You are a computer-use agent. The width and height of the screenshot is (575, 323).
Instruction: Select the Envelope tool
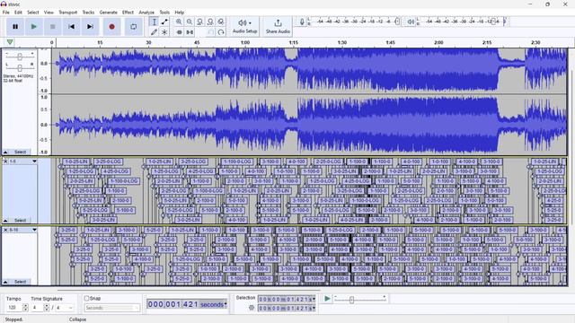point(164,22)
